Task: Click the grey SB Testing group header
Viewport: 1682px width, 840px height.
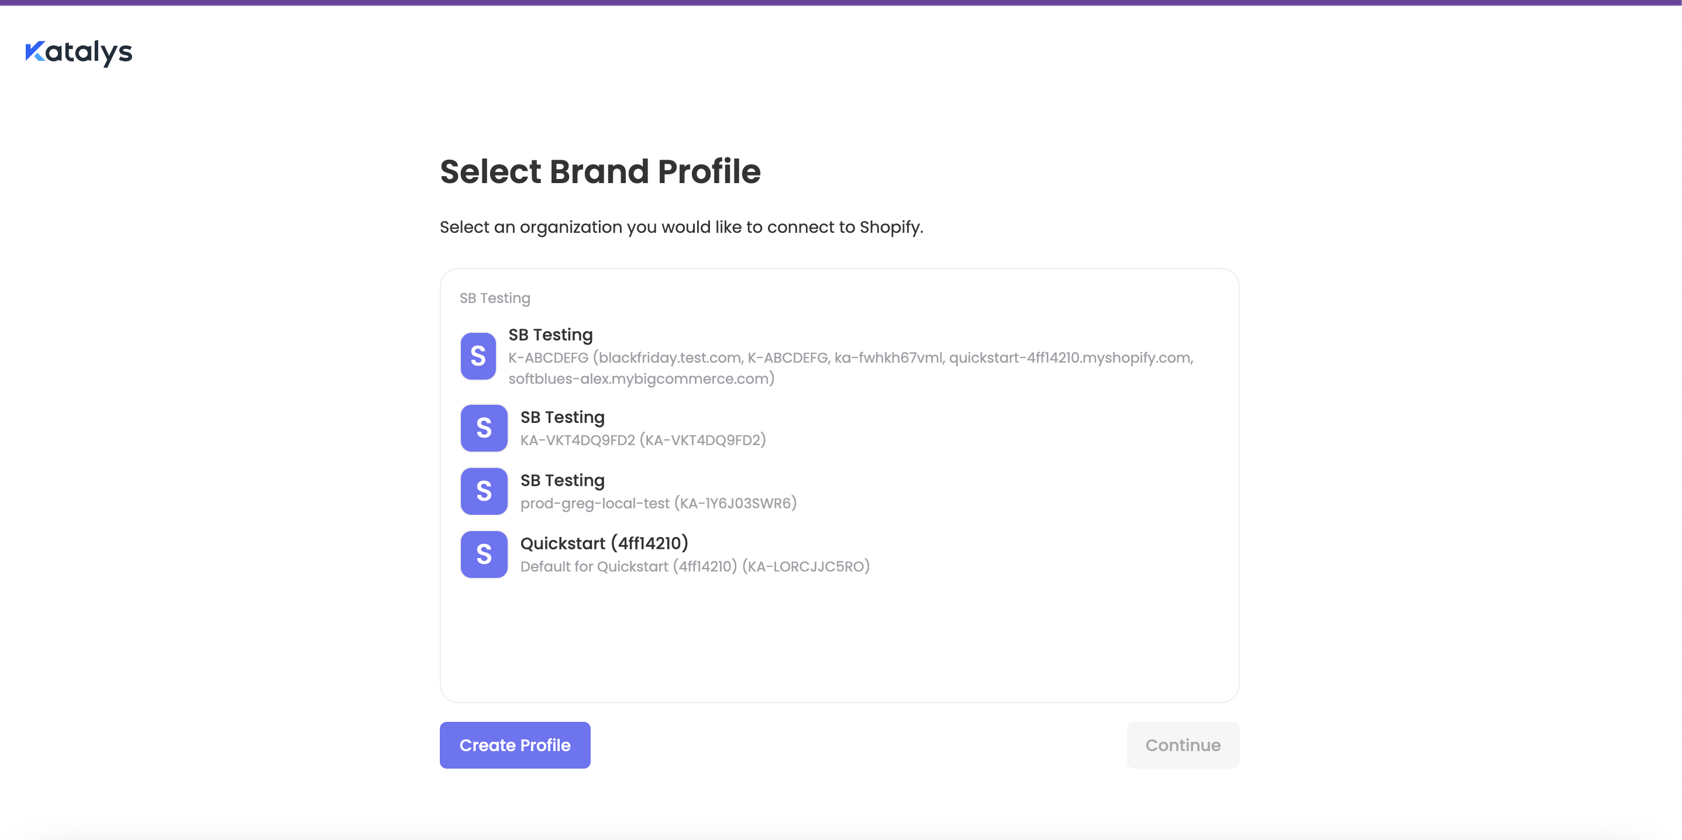Action: (x=494, y=298)
